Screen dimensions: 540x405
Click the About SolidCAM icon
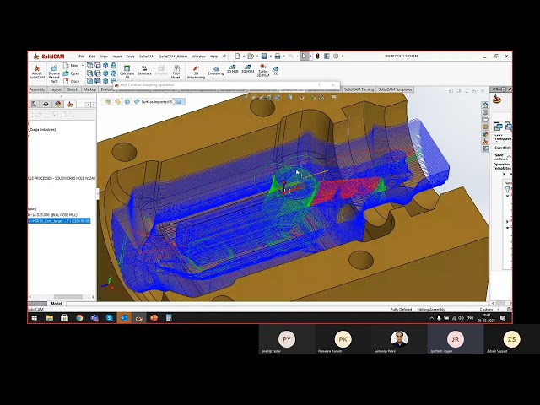[37, 72]
